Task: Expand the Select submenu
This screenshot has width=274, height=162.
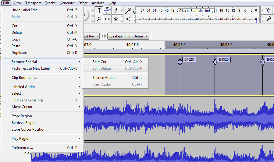Action: (x=42, y=93)
